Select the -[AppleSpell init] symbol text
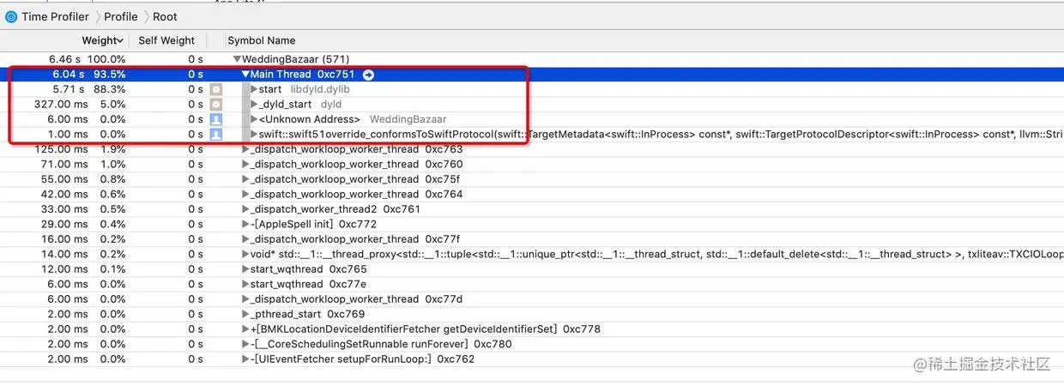This screenshot has width=1064, height=386. [292, 225]
